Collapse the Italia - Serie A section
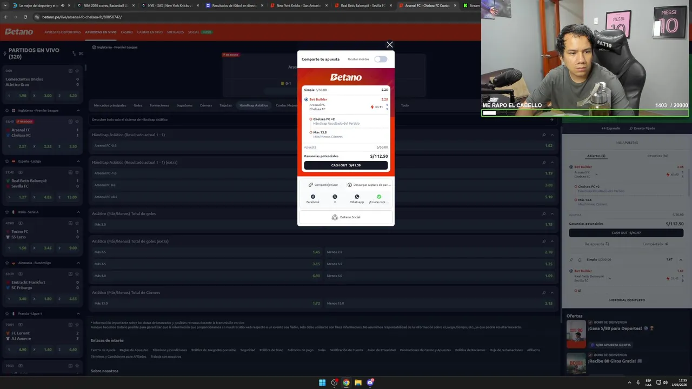This screenshot has width=692, height=389. click(x=78, y=212)
